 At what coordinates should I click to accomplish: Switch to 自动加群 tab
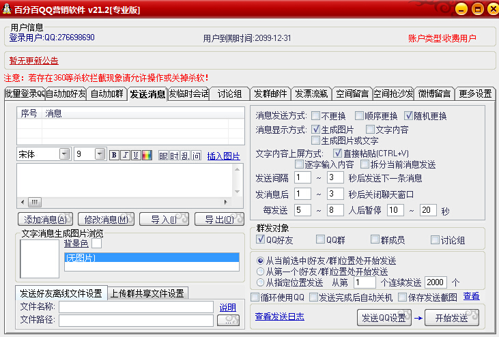(x=107, y=93)
